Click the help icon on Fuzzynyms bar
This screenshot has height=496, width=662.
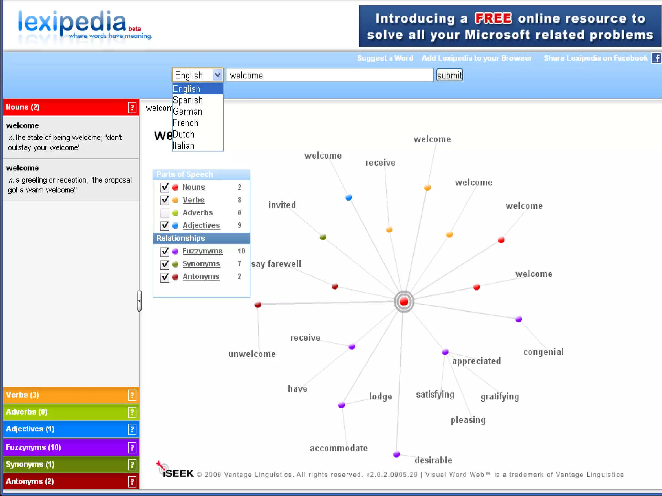click(132, 448)
